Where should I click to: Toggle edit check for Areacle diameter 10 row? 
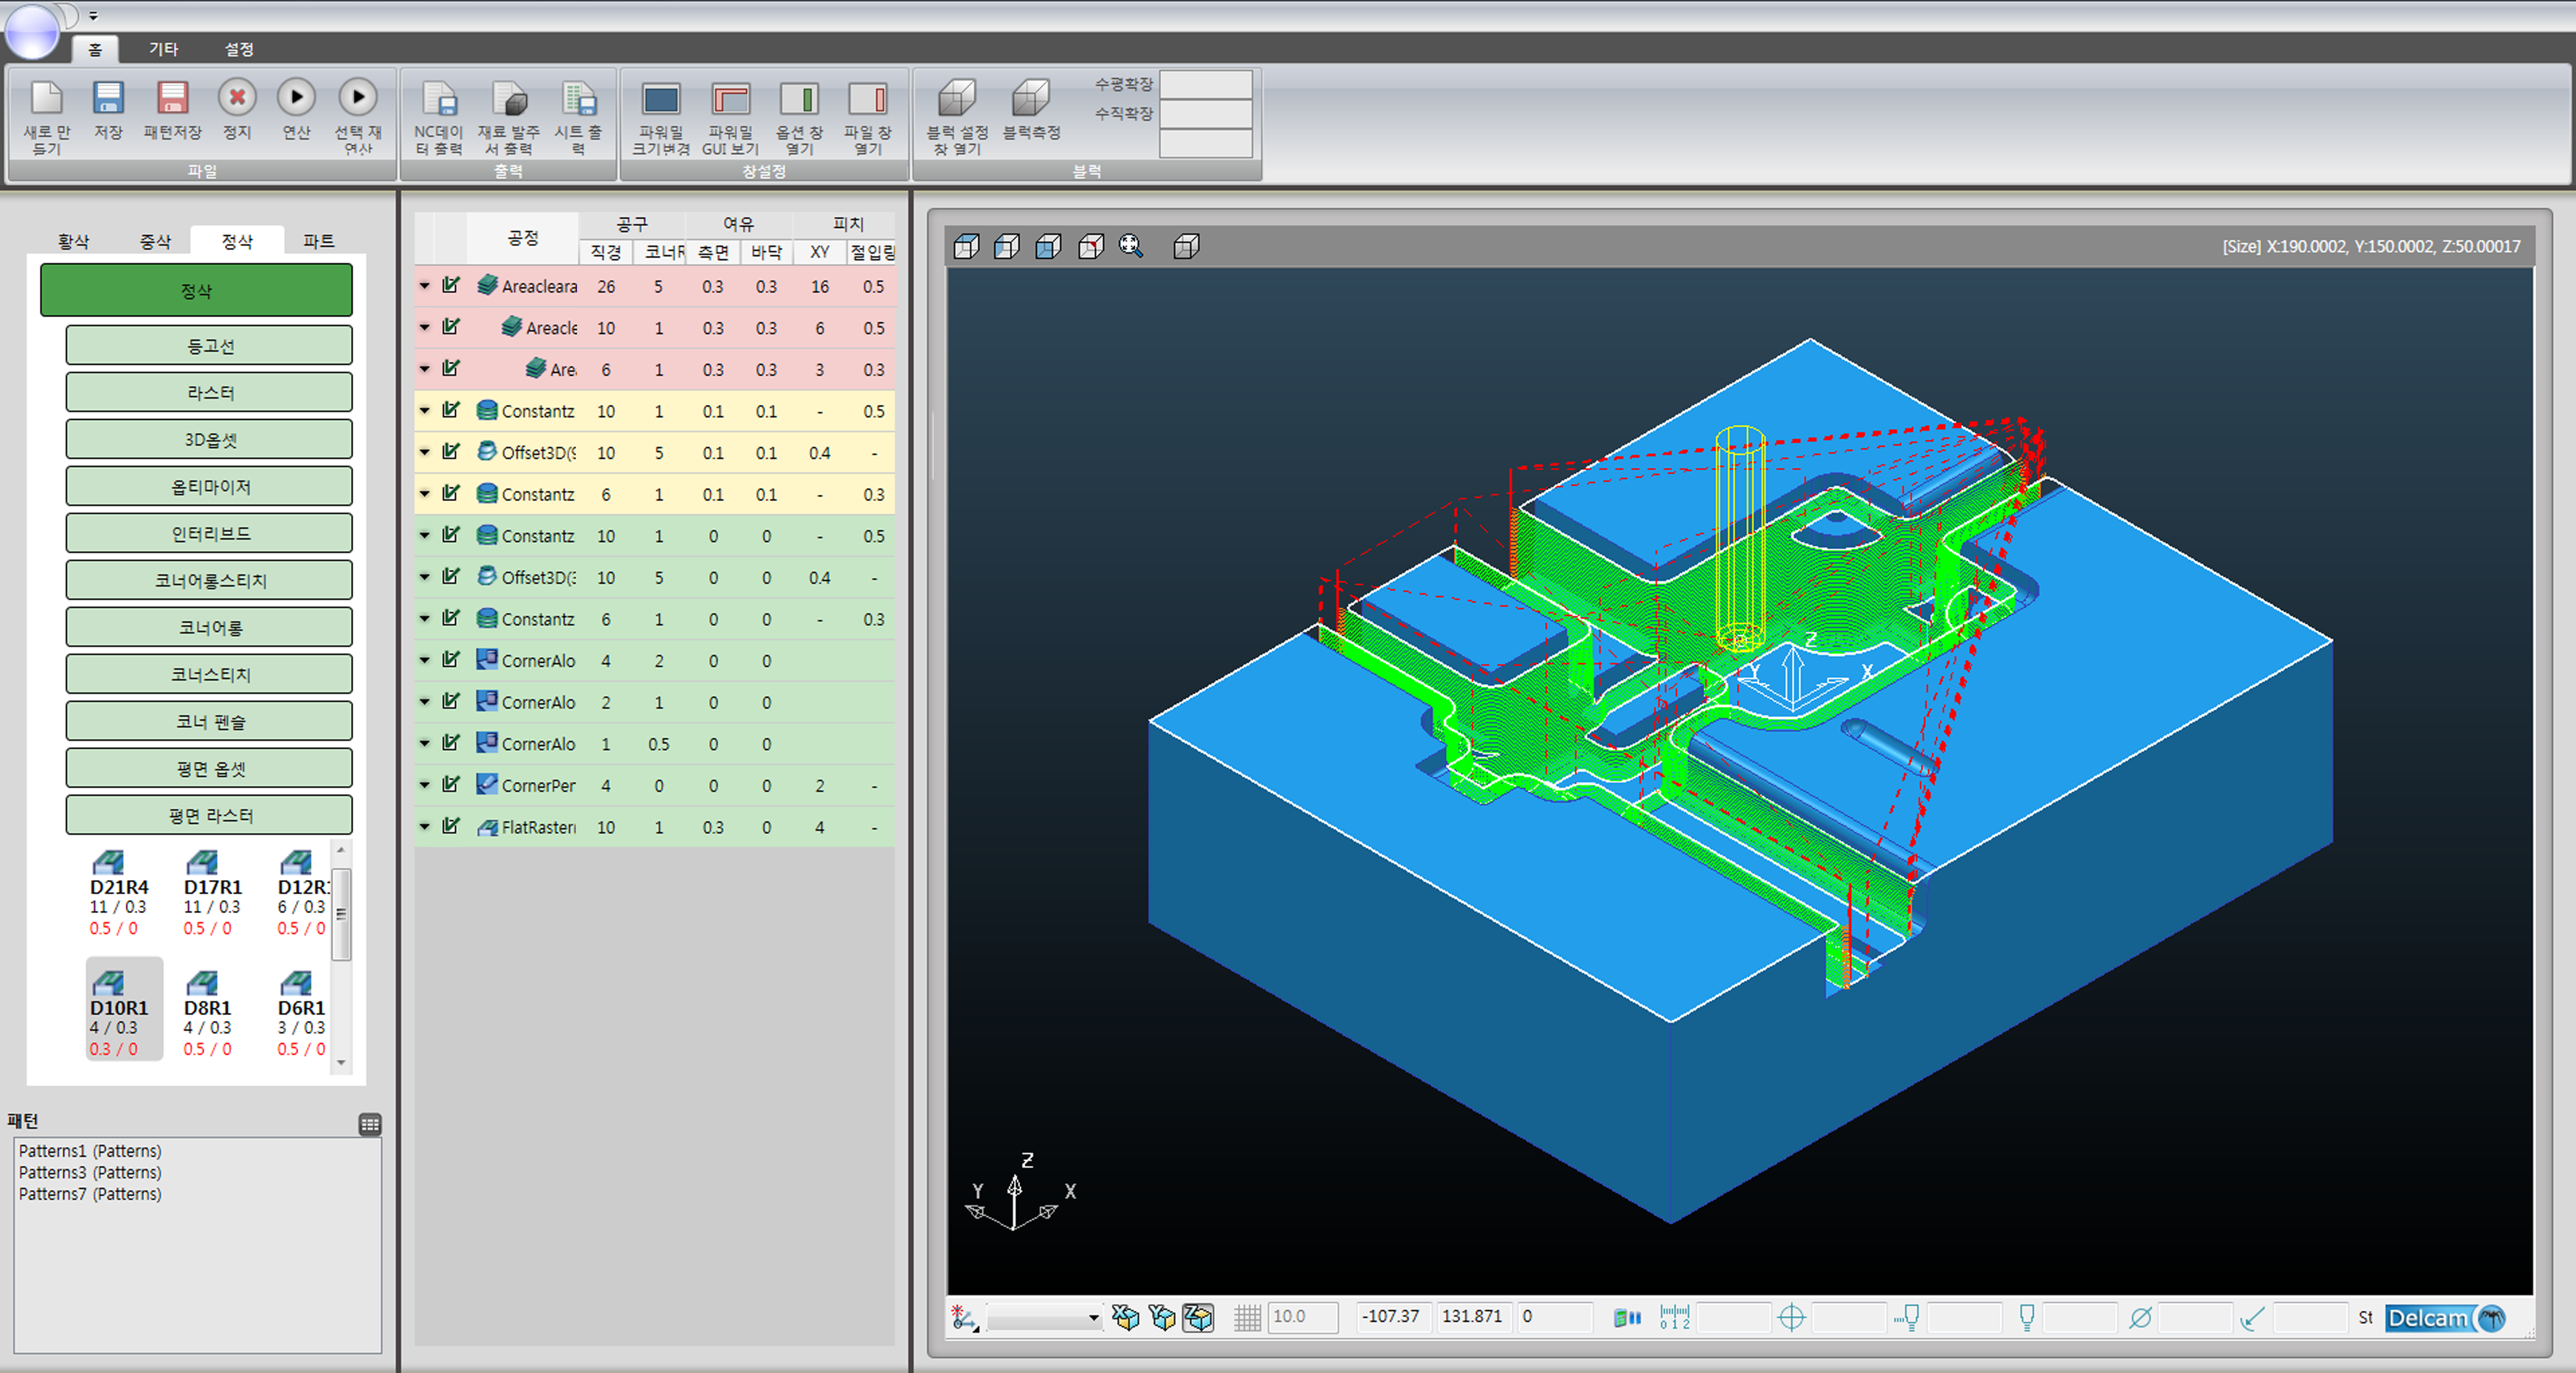click(451, 327)
